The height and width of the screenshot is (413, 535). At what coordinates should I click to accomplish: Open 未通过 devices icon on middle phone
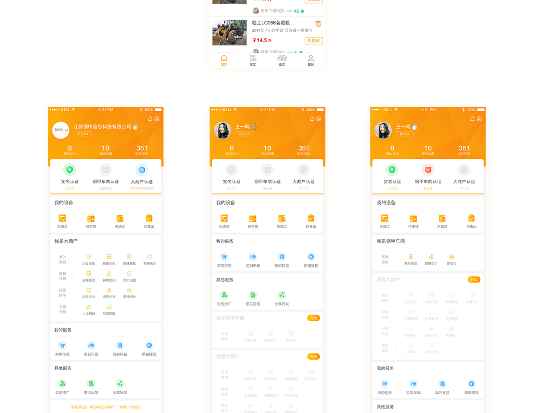(282, 218)
